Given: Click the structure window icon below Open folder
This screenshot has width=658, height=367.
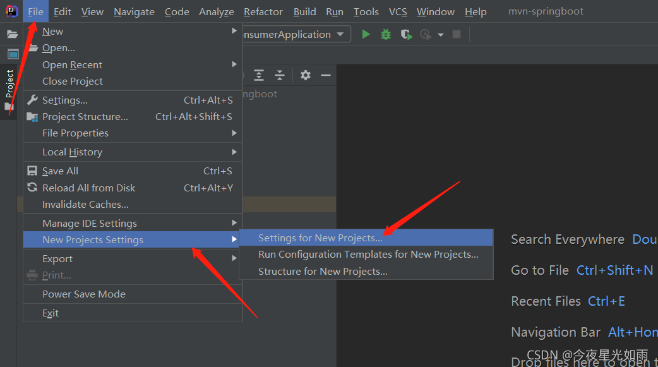Looking at the screenshot, I should point(13,54).
